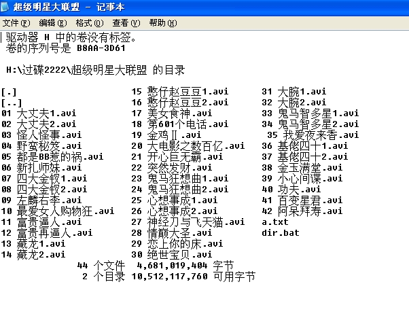Click file name 06 新扎师妹.avi
409x318 pixels.
coord(41,168)
